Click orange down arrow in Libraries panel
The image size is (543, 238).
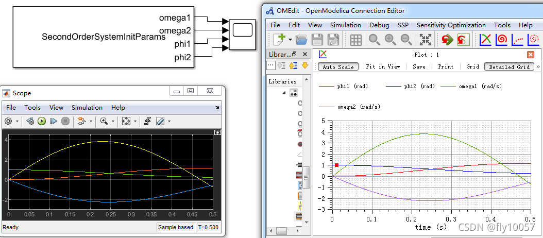[305, 65]
